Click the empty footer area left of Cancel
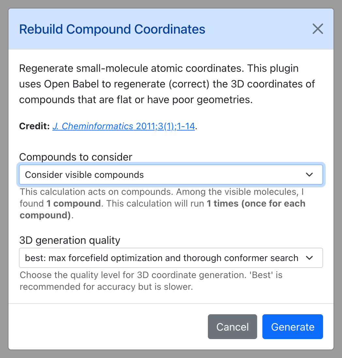 click(107, 327)
